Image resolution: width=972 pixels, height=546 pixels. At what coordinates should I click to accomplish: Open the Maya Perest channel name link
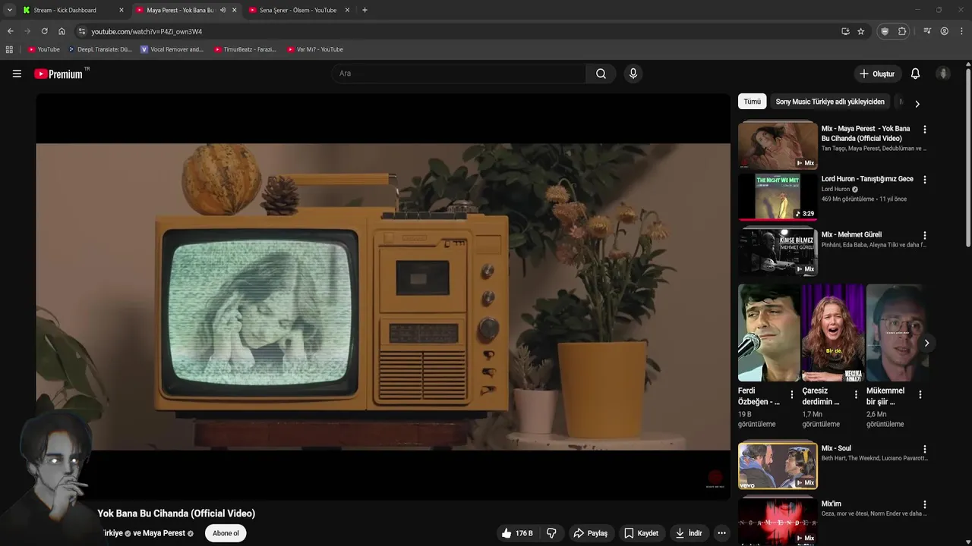[x=164, y=533]
